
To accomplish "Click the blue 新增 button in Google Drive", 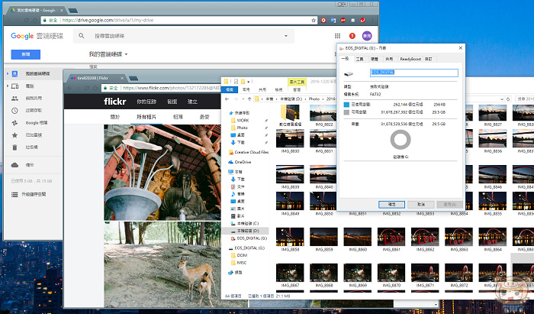I will pyautogui.click(x=25, y=55).
